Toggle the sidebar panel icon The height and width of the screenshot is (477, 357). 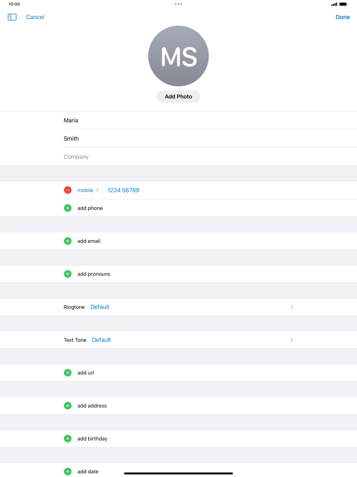pyautogui.click(x=12, y=17)
